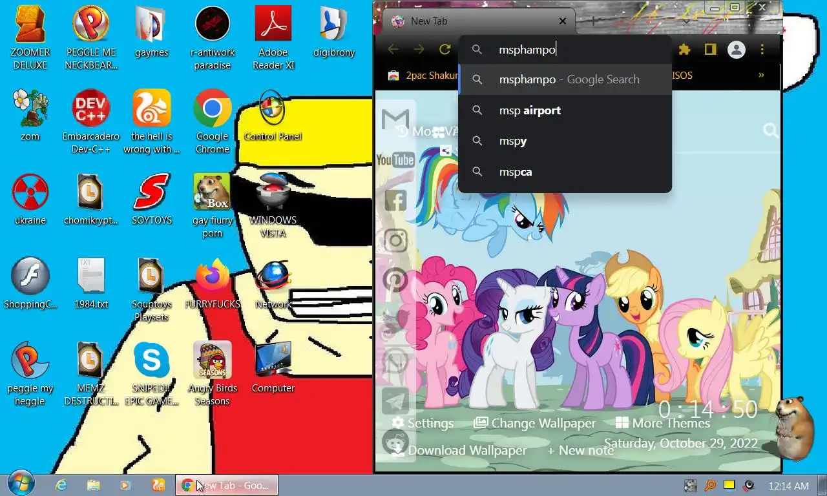
Task: Select the Network desktop icon
Action: [273, 284]
